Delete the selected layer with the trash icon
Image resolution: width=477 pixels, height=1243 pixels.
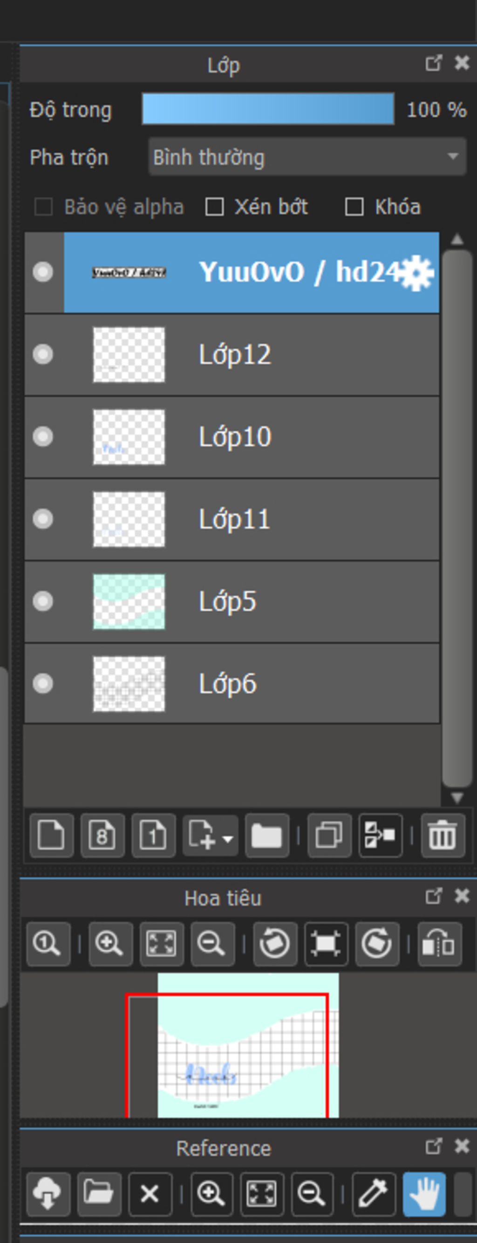[x=443, y=835]
